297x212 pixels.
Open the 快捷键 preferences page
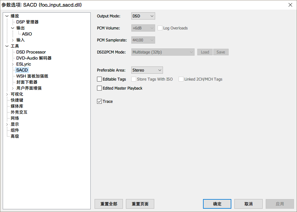pos(17,100)
